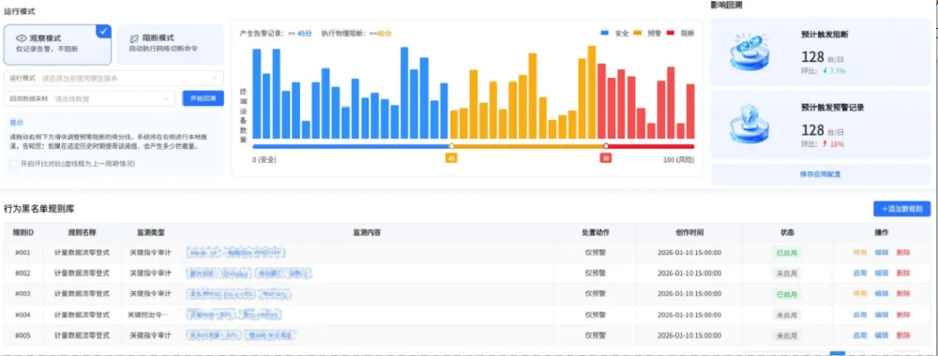Image resolution: width=938 pixels, height=356 pixels.
Task: Click the eye icon in 观察模式 card
Action: (21, 38)
